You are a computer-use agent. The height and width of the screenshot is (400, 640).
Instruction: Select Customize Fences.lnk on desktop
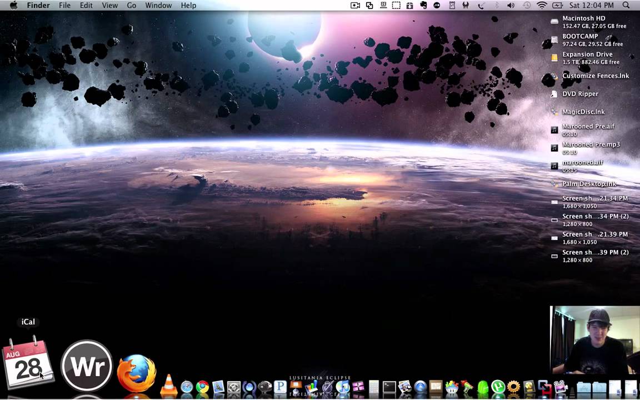tap(590, 76)
